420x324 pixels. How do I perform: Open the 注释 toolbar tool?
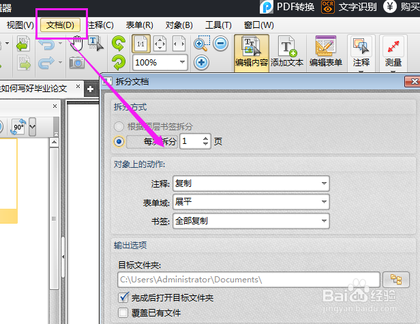(361, 53)
